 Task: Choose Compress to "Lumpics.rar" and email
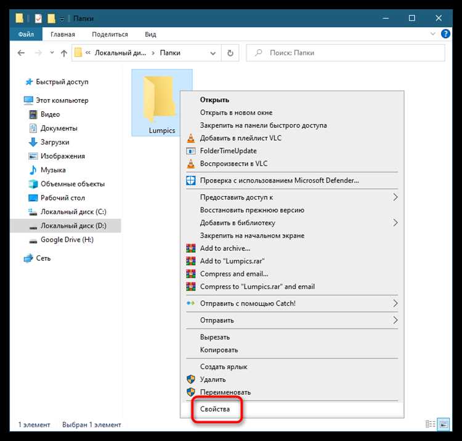click(292, 287)
